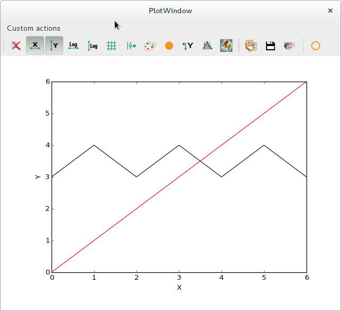This screenshot has height=311, width=341.
Task: Enable Y axis logarithmic scale
Action: [92, 46]
